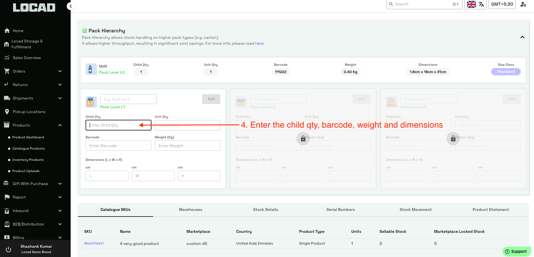Screen dimensions: 534x257
Task: Click the Pack Level L3 lock icon
Action: (453, 139)
